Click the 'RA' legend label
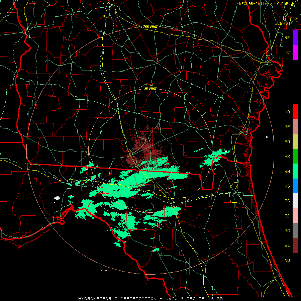This screenshot has height=301, width=301. tap(287, 171)
